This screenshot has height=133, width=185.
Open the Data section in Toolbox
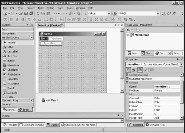pos(18,29)
